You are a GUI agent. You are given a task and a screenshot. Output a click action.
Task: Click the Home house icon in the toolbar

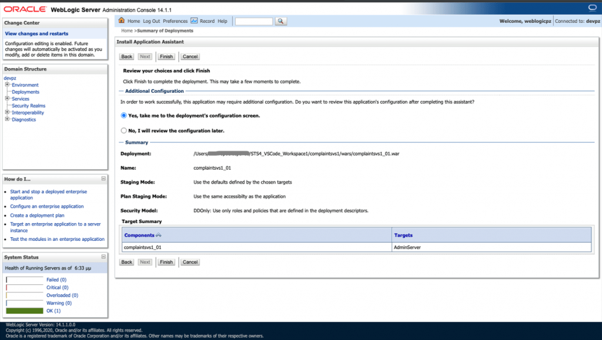coord(121,21)
